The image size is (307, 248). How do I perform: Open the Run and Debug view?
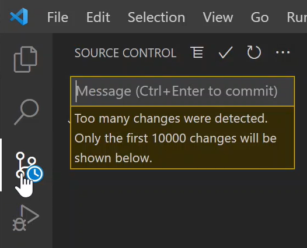(x=26, y=218)
